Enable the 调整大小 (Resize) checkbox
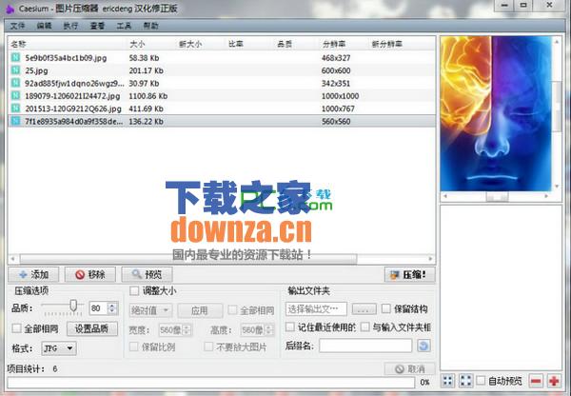Screen dimensions: 571x396 134,291
